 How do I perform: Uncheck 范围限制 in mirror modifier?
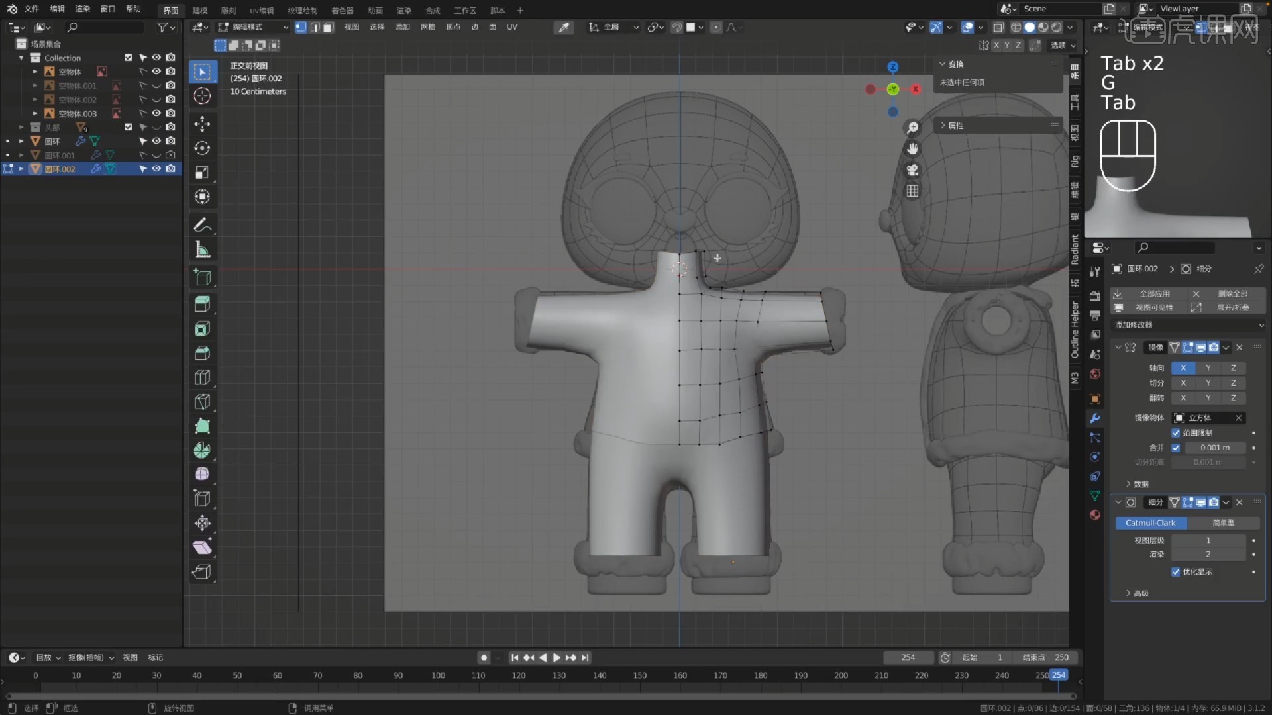[x=1176, y=433]
